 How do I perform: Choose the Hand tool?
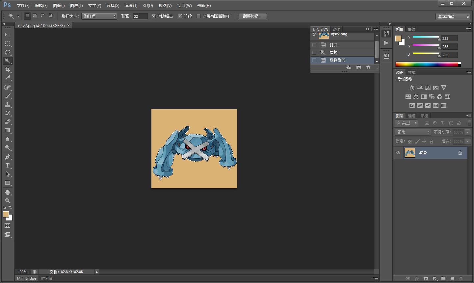[8, 192]
